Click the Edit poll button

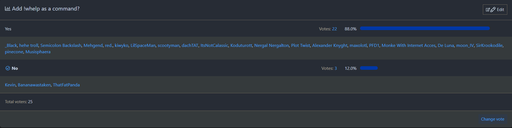click(x=495, y=10)
